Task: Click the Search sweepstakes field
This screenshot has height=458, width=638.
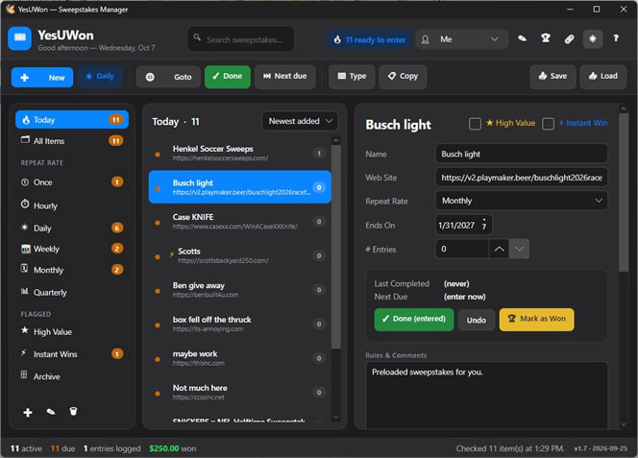Action: [241, 39]
